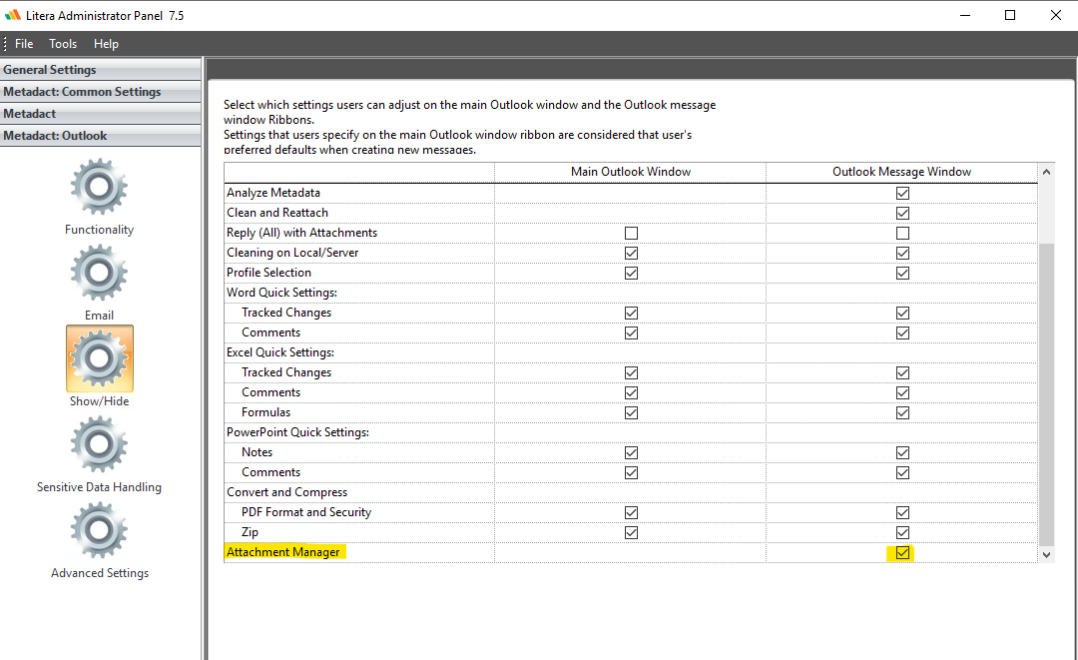Uncheck Tracked Changes under Word Quick Settings
Image resolution: width=1078 pixels, height=660 pixels.
click(630, 312)
